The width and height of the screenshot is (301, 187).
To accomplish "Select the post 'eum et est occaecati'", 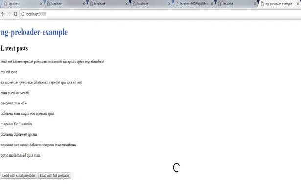I will [15, 93].
